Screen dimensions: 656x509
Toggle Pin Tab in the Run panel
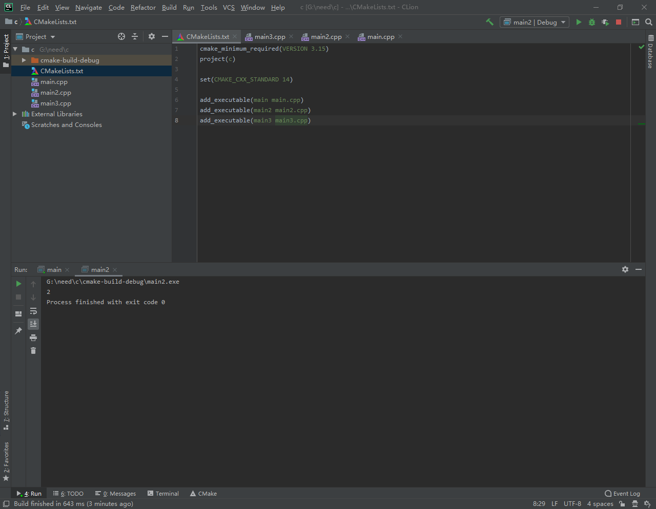(18, 330)
